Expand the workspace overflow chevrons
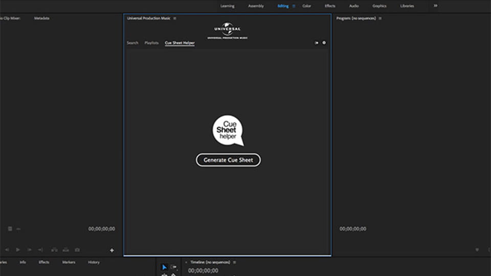 tap(435, 6)
